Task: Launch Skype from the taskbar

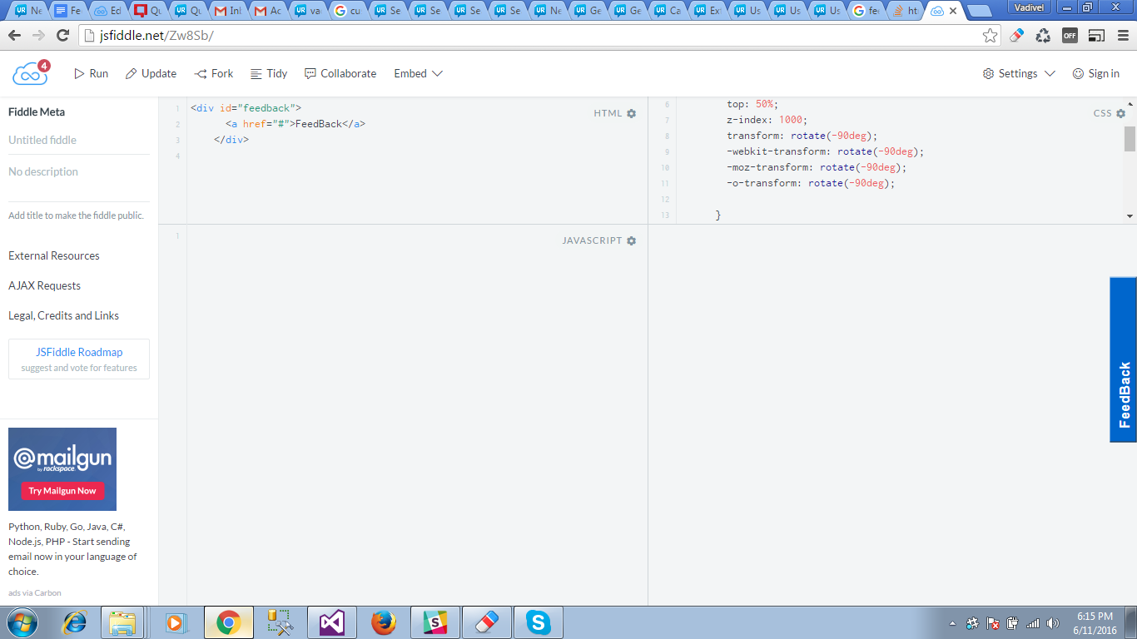Action: click(x=539, y=622)
